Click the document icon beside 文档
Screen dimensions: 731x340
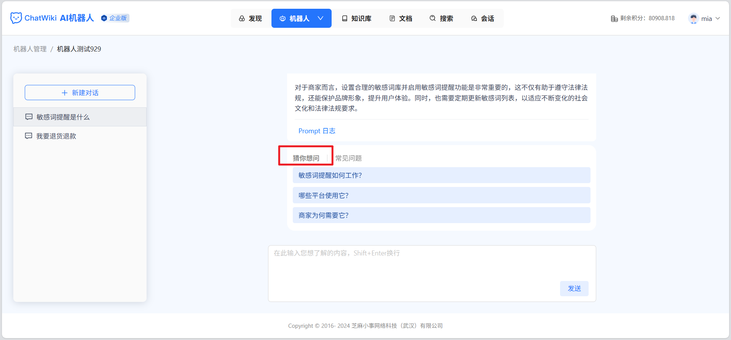[x=392, y=18]
